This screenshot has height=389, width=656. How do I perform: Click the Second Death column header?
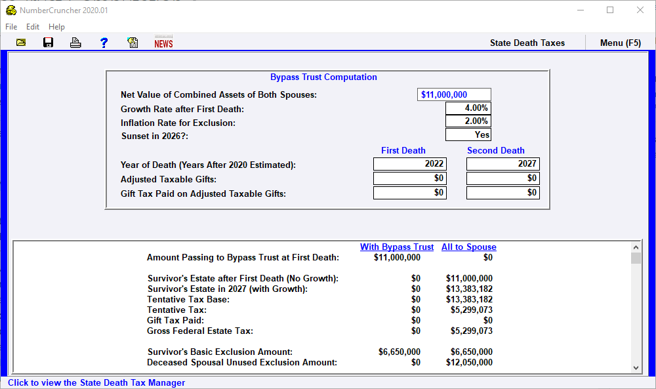point(496,151)
